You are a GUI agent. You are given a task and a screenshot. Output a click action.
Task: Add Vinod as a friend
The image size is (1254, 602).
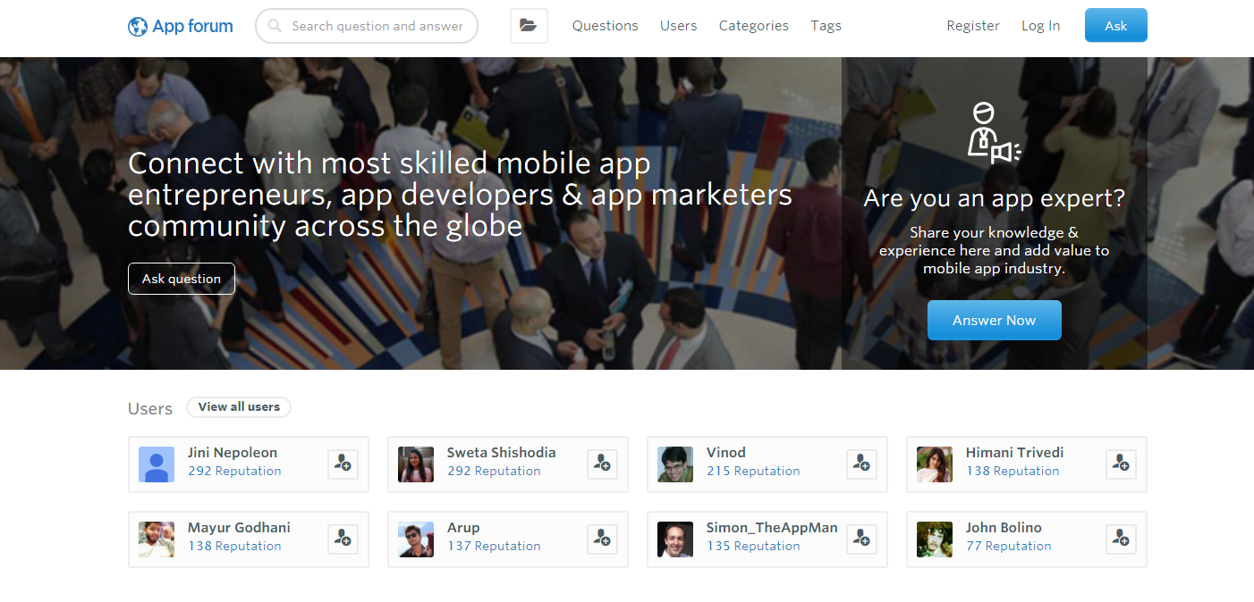[861, 464]
